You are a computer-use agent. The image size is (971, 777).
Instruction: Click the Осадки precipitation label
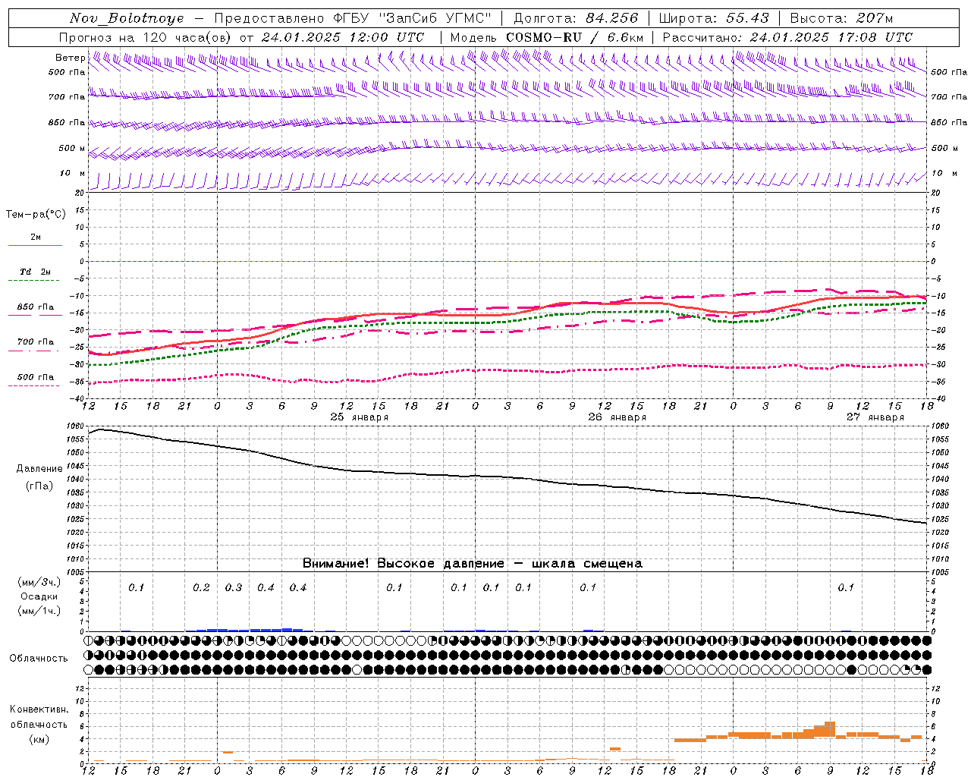click(39, 596)
